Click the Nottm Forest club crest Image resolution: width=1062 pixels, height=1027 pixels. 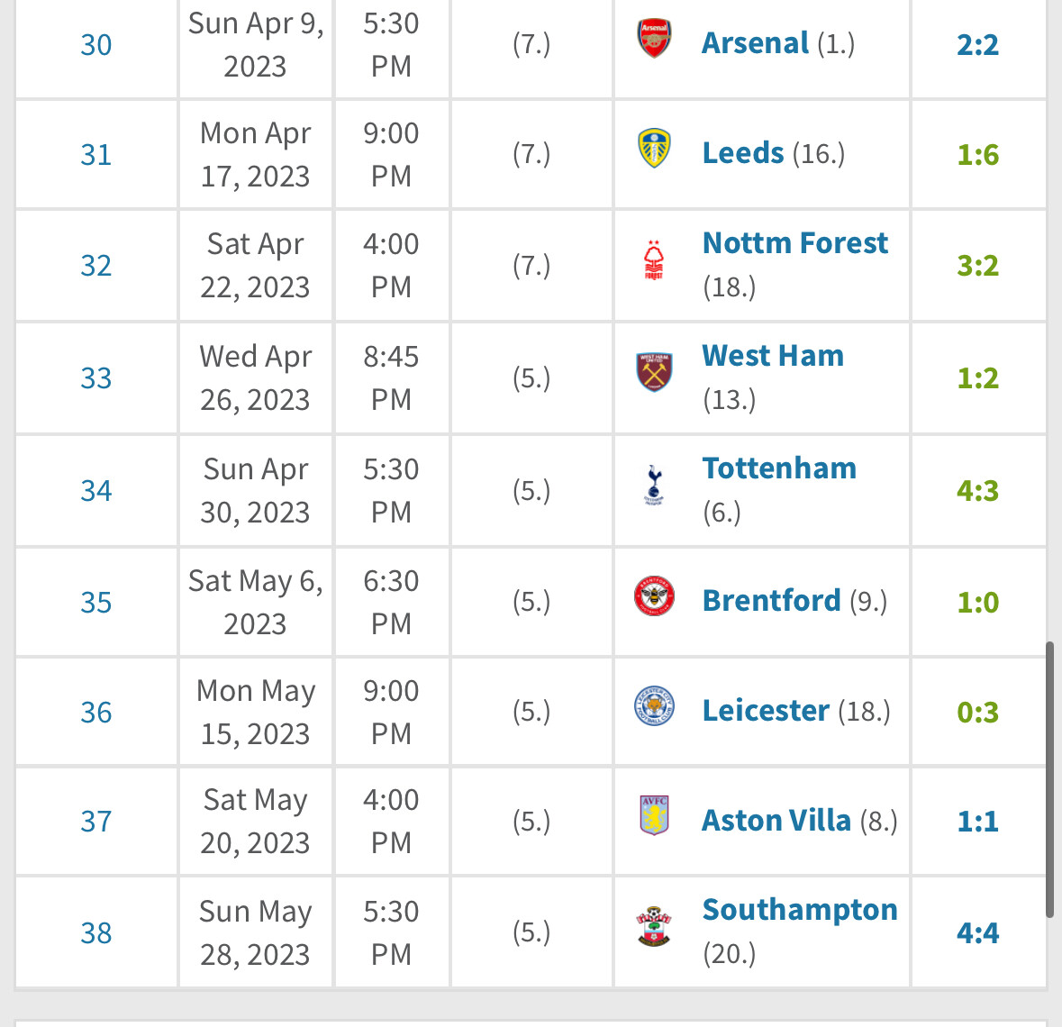[x=654, y=261]
